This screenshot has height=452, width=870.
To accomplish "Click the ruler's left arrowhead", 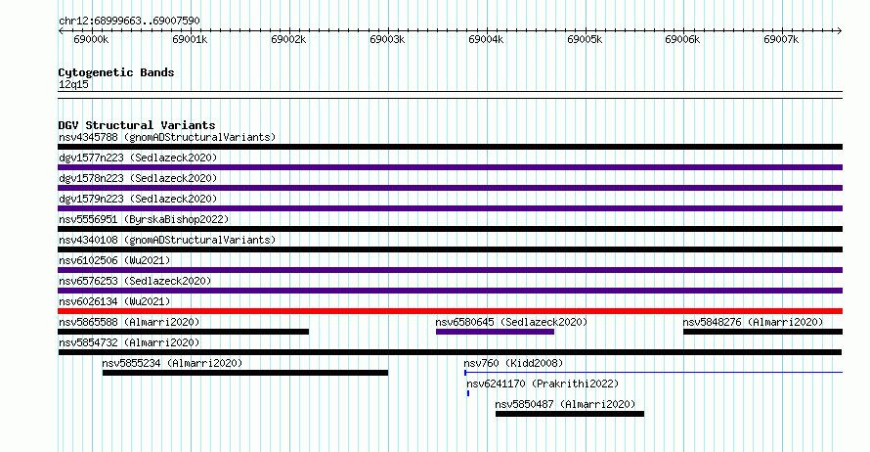I will (x=61, y=31).
